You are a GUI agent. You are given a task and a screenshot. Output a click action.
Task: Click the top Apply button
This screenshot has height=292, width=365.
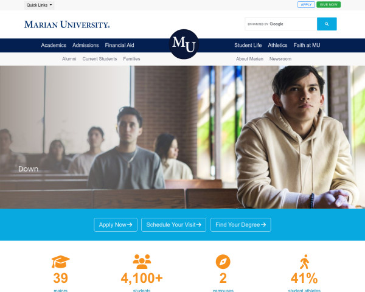point(306,5)
